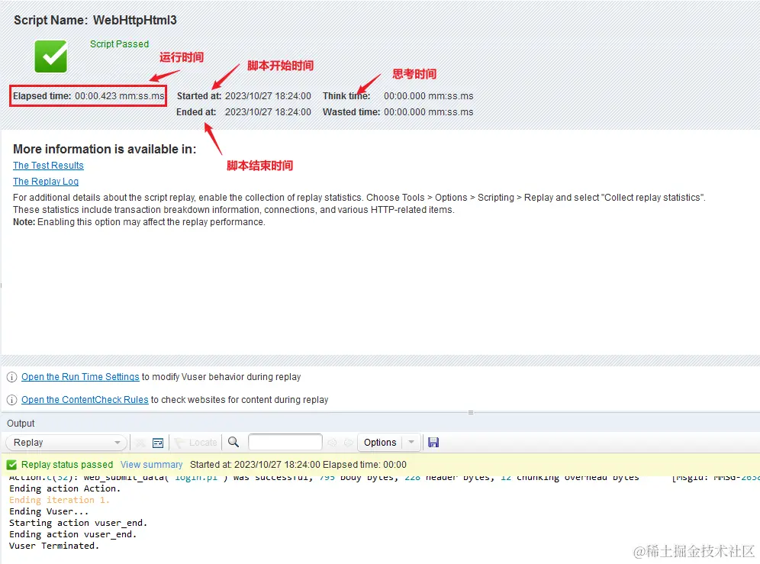Select the 'Ending iteration 1.' log line
The image size is (760, 564).
click(x=60, y=500)
